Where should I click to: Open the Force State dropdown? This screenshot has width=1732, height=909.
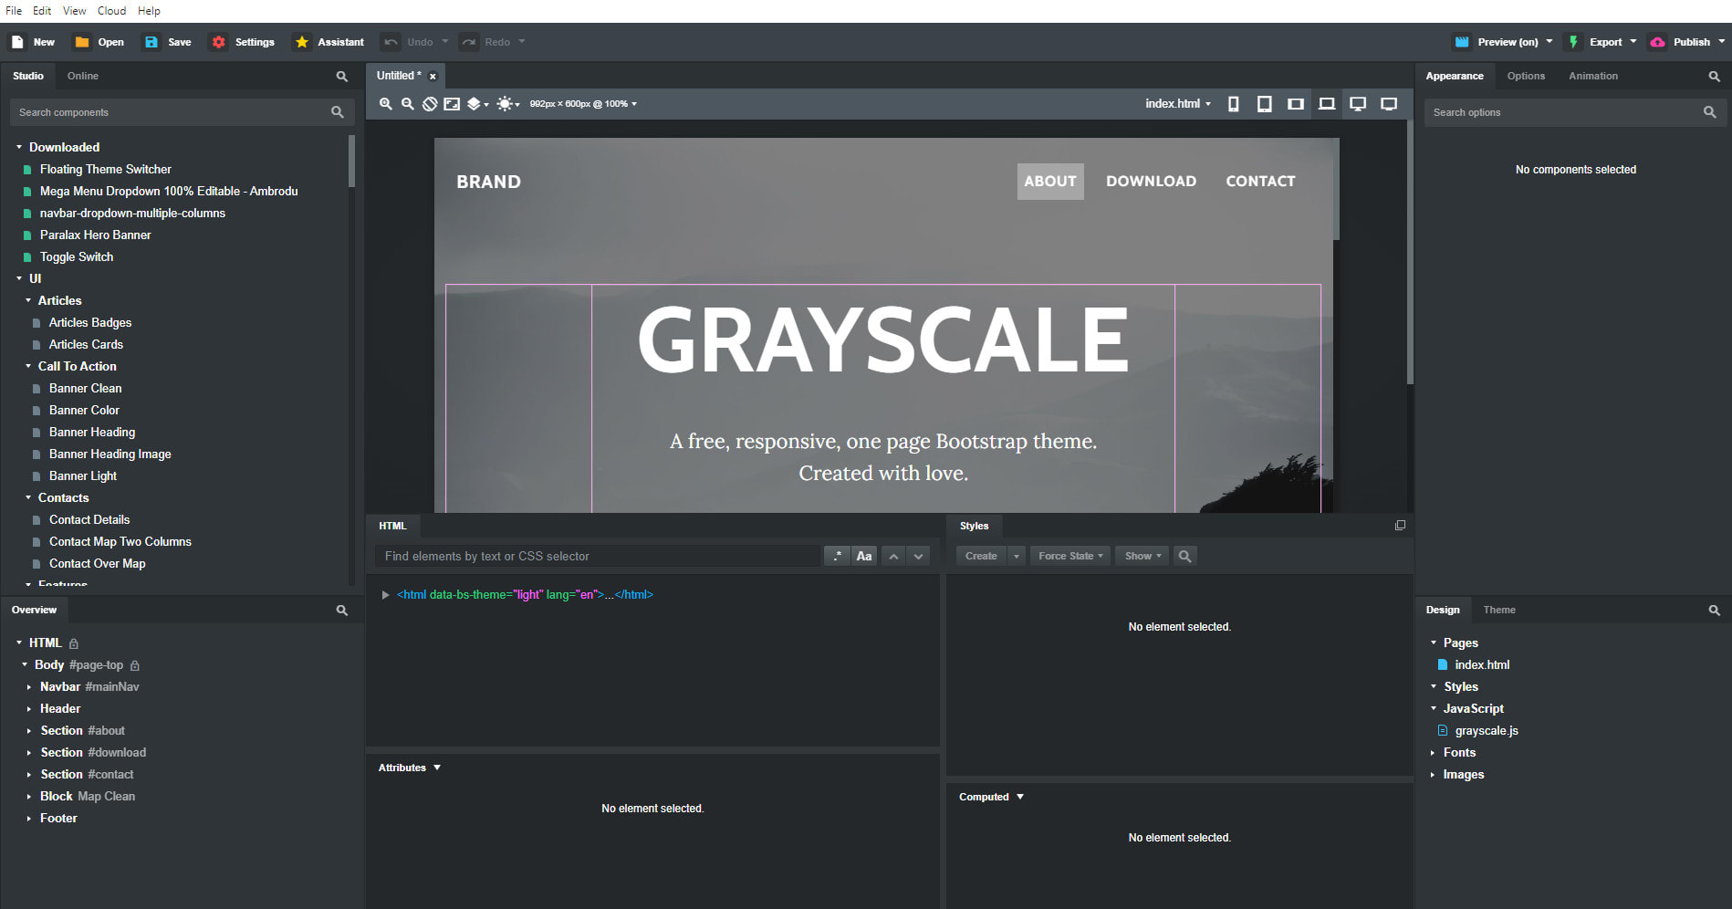click(x=1070, y=556)
